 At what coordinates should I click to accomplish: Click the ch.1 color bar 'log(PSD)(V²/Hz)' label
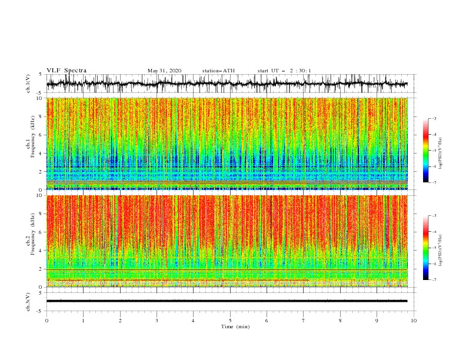click(440, 154)
